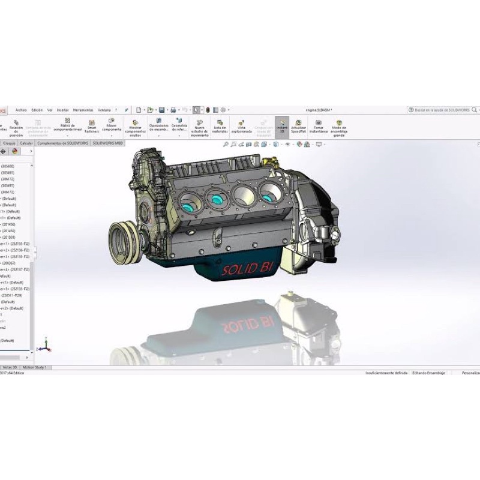Click Modo de ensamblaje grande tool
Screen dimensions: 480x480
pos(339,128)
